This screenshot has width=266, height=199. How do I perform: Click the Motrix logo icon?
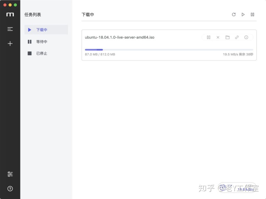(10, 14)
